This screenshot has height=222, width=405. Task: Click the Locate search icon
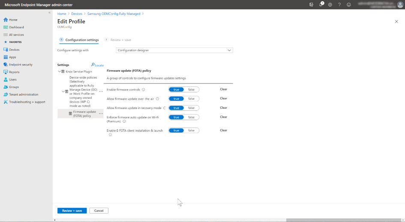pyautogui.click(x=93, y=65)
